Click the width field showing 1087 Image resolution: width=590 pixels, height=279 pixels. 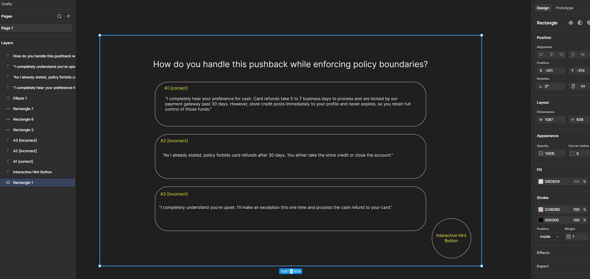551,120
